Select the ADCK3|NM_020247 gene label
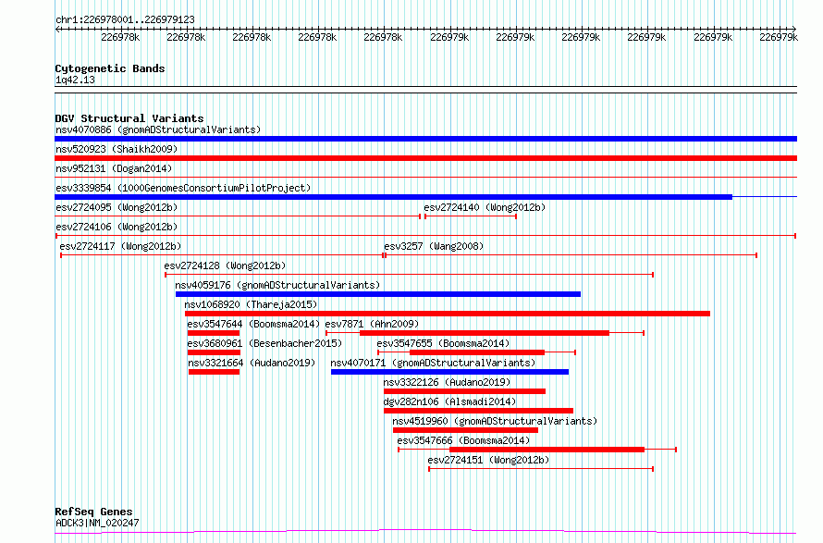This screenshot has width=823, height=543. (97, 523)
